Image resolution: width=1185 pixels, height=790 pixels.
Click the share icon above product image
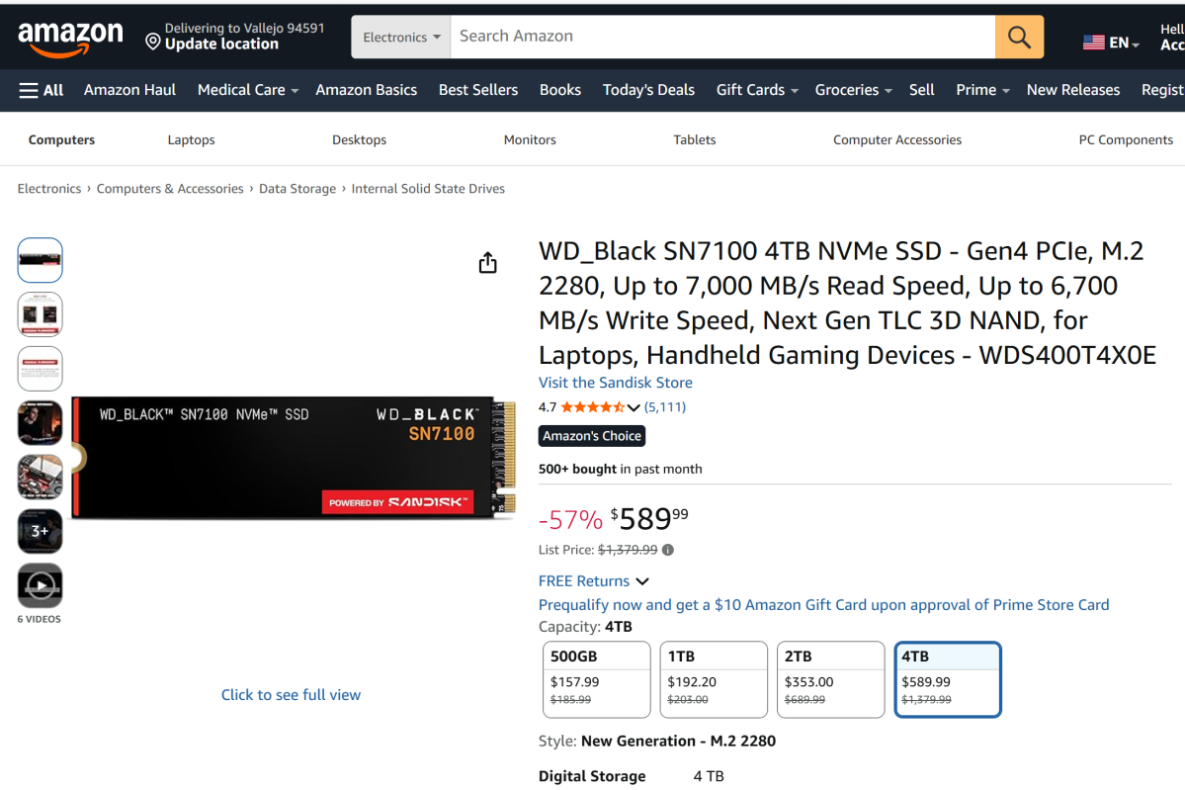point(487,263)
